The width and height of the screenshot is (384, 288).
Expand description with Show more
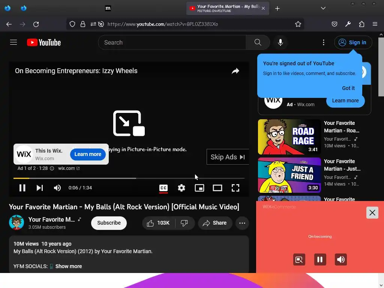pyautogui.click(x=69, y=266)
